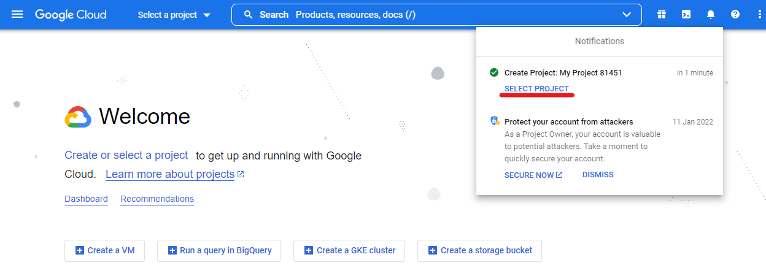Click the Google Cloud logo

click(x=71, y=15)
